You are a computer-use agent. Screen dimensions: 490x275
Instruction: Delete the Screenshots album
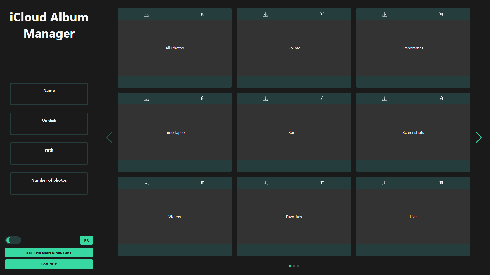pos(441,98)
